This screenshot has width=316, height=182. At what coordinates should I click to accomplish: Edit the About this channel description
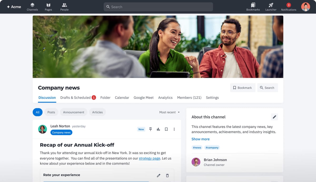pos(274,117)
